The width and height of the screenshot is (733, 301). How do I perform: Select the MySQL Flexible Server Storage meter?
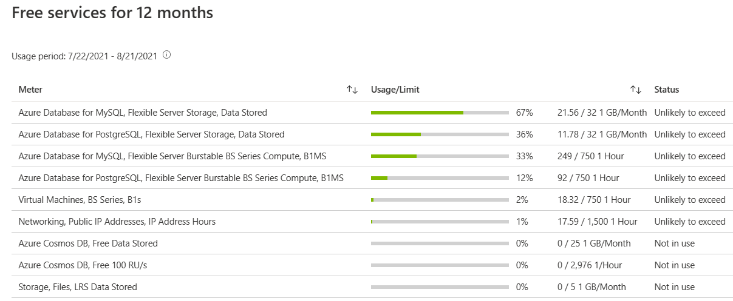point(143,113)
